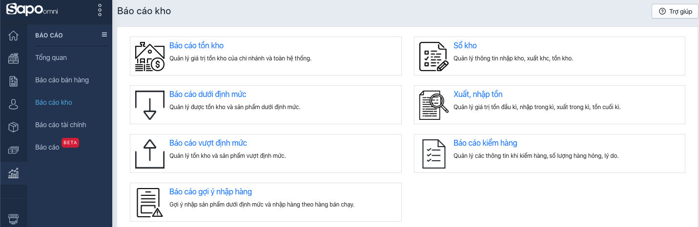Click the checklist icon of Báo cáo kiểm hàng
Image resolution: width=699 pixels, height=227 pixels.
(x=433, y=153)
